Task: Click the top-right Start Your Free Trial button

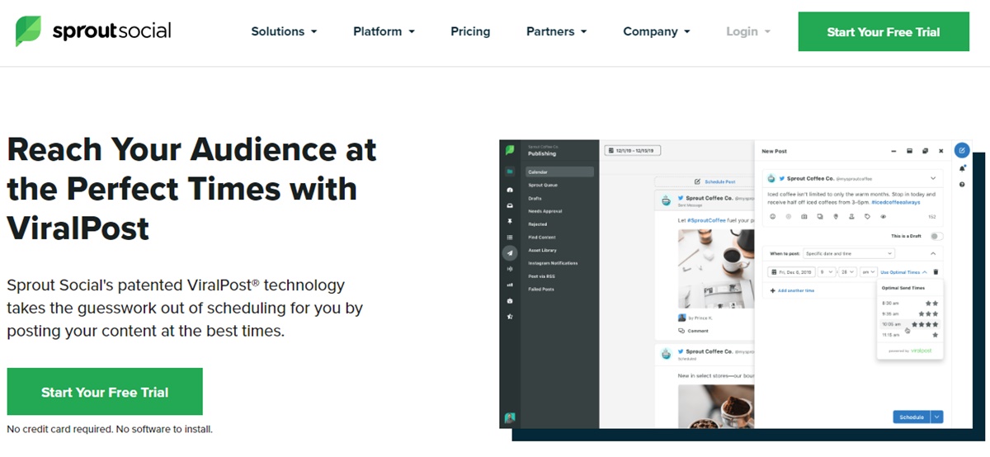Action: (883, 32)
